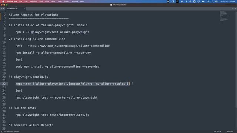Click the minimap code preview
237x133 pixels.
pyautogui.click(x=224, y=16)
